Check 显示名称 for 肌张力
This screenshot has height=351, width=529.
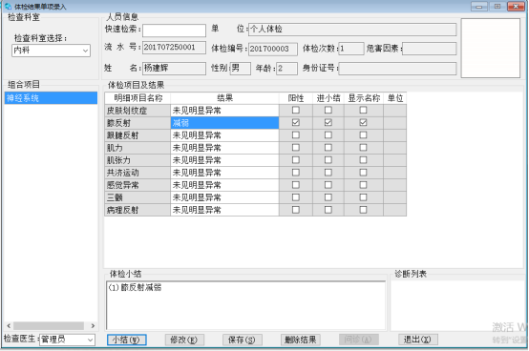coord(363,160)
